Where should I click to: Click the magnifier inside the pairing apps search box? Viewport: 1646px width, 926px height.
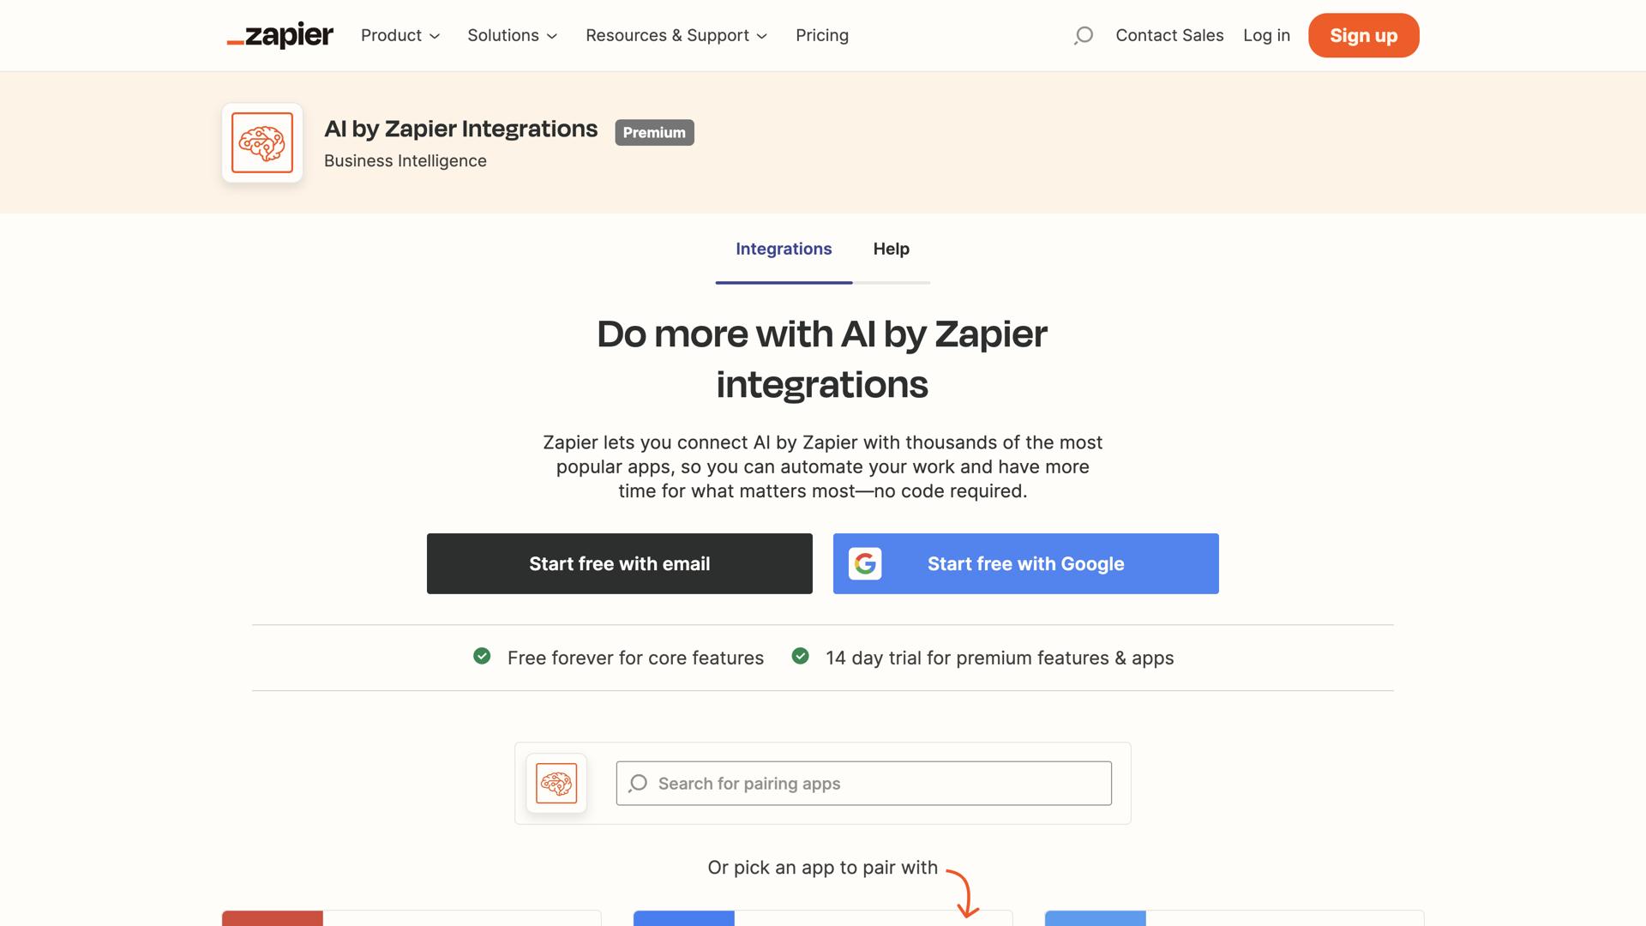638,783
